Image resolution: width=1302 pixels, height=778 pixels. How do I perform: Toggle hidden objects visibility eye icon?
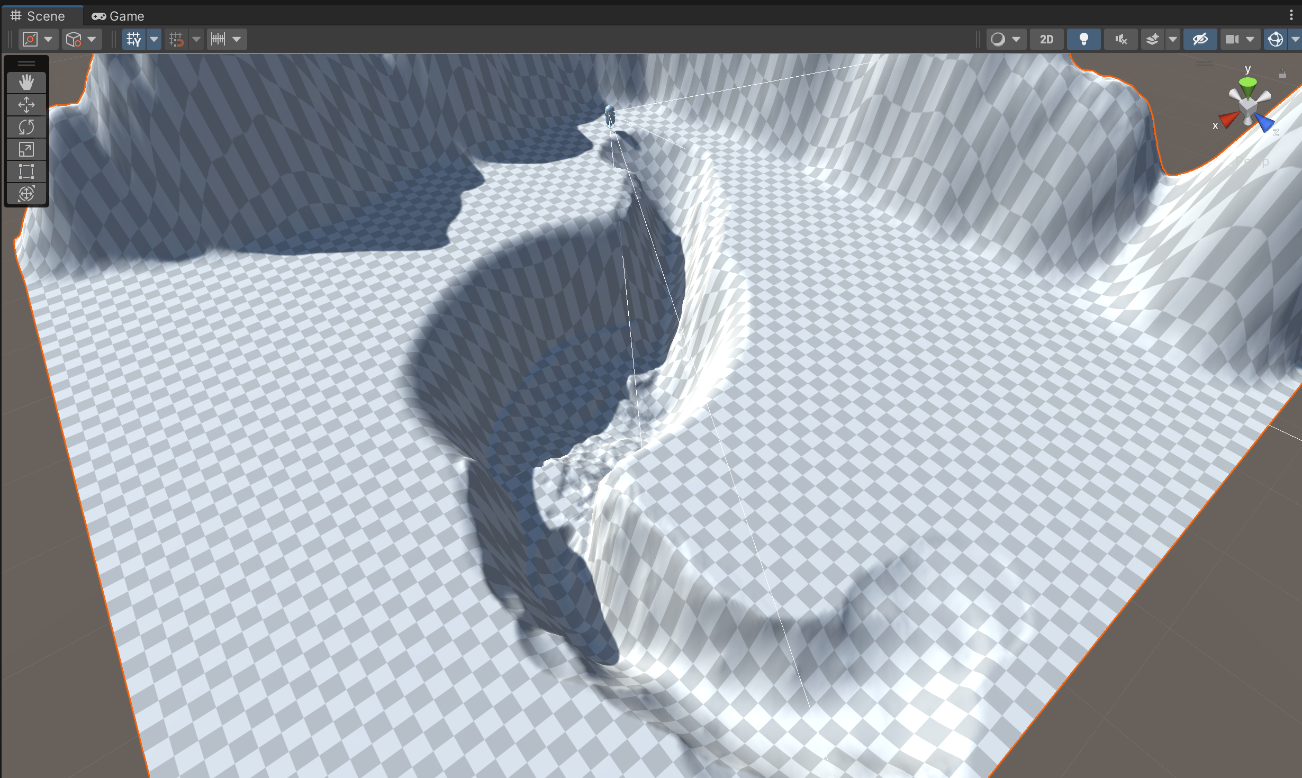(x=1200, y=39)
